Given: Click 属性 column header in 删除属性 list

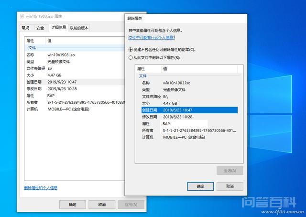Looking at the screenshot, I should tap(148, 69).
